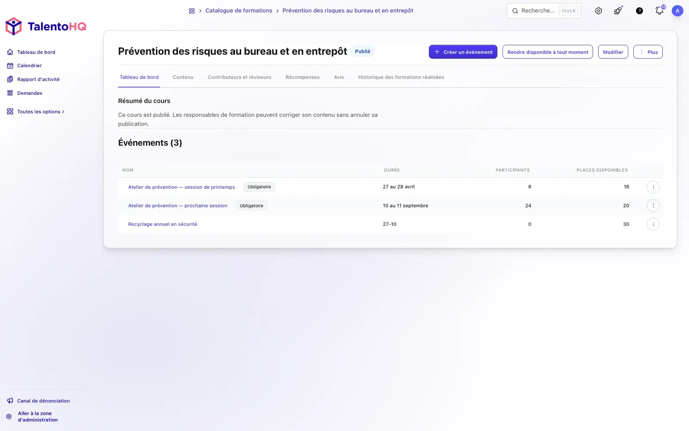Click the breadcrumb current page title

coord(348,11)
